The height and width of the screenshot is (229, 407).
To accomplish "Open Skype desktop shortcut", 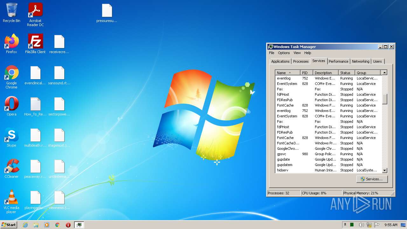I will click(11, 137).
